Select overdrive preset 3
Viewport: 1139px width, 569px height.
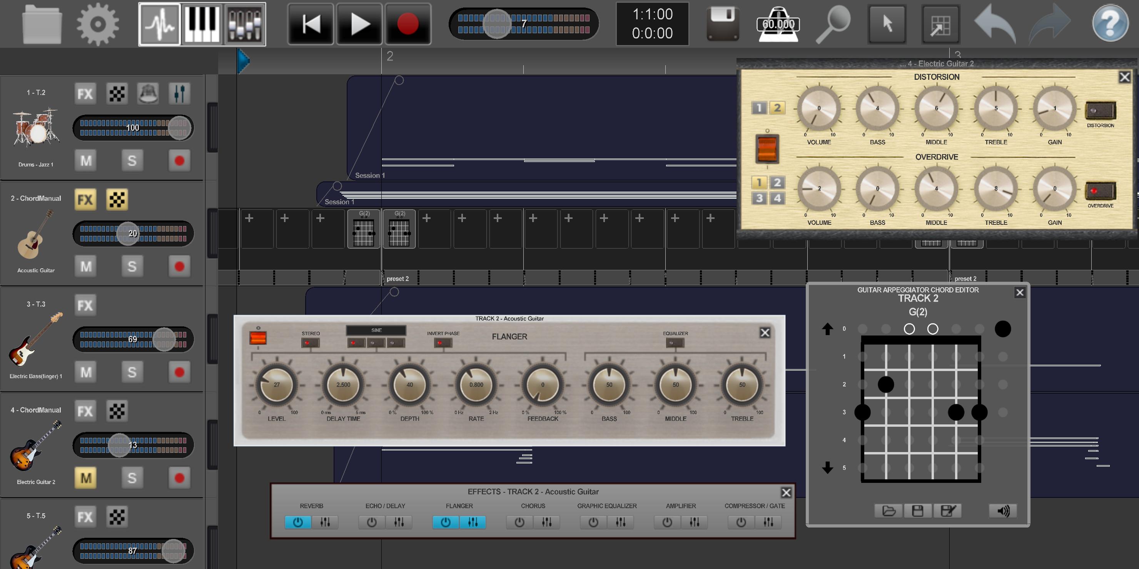759,198
